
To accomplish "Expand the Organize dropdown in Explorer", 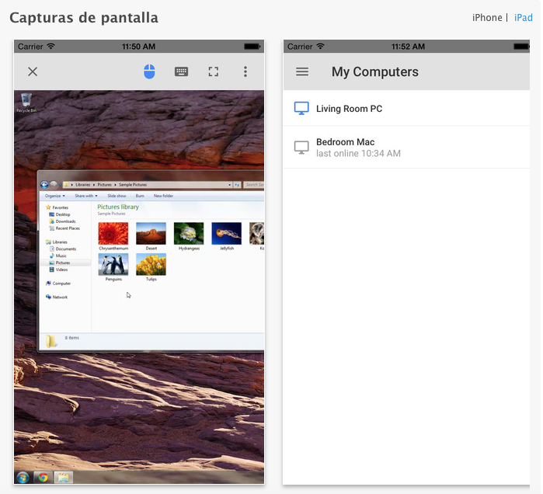I will pos(57,196).
